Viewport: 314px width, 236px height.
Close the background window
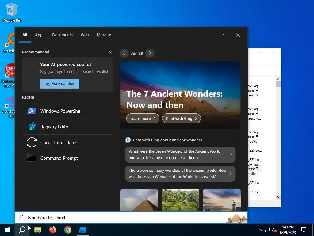pos(274,53)
